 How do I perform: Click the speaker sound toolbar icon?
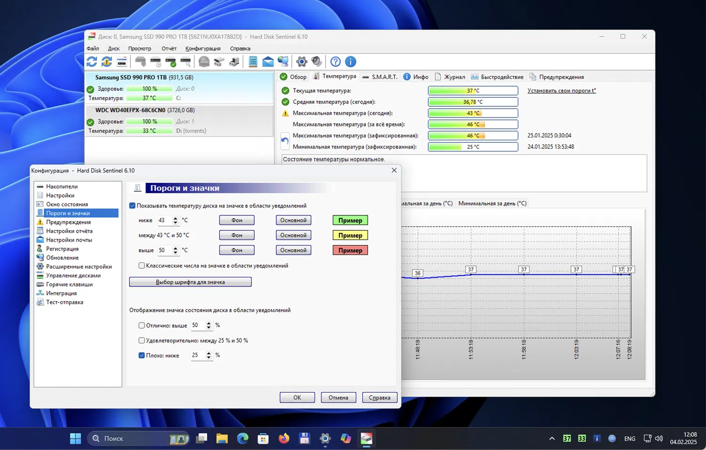point(317,62)
